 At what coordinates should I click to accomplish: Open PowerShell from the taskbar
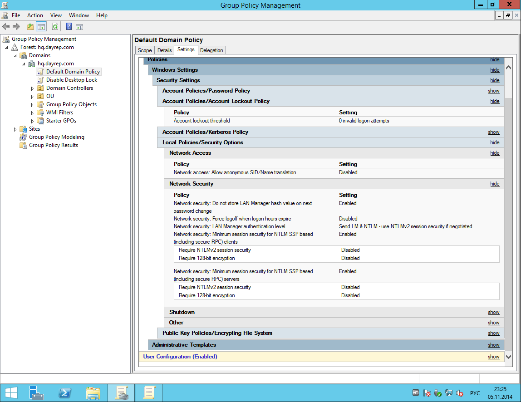pos(64,392)
